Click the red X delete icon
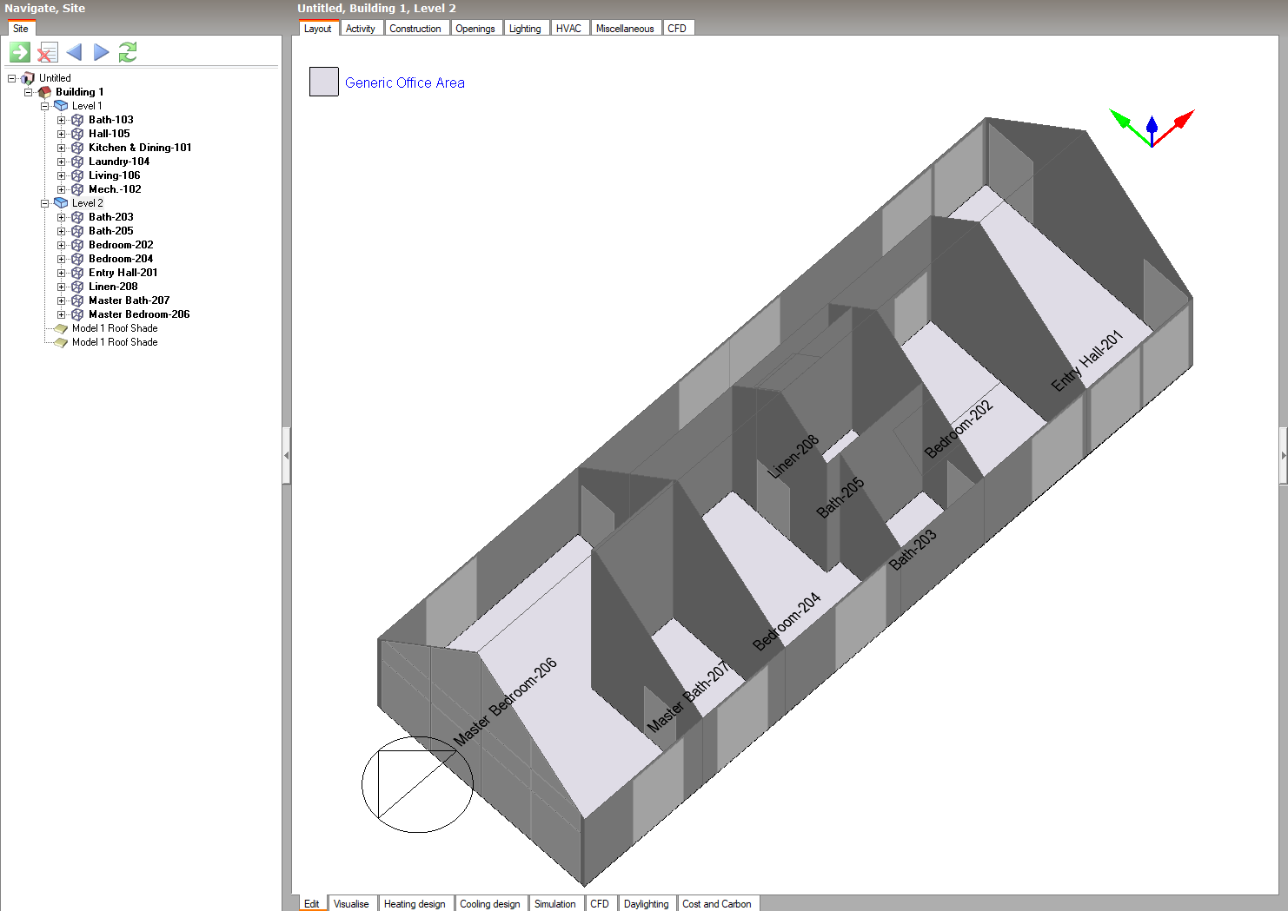 point(48,52)
